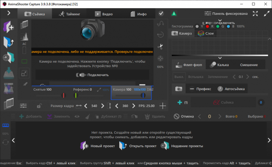Click the new project icon in left sidebar

(8, 27)
